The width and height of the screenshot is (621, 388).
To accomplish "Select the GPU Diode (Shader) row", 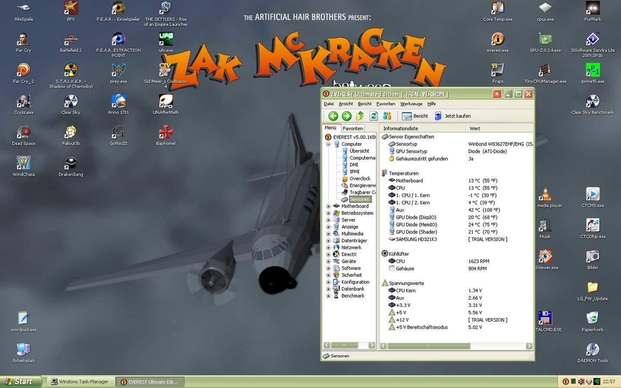I will click(457, 232).
